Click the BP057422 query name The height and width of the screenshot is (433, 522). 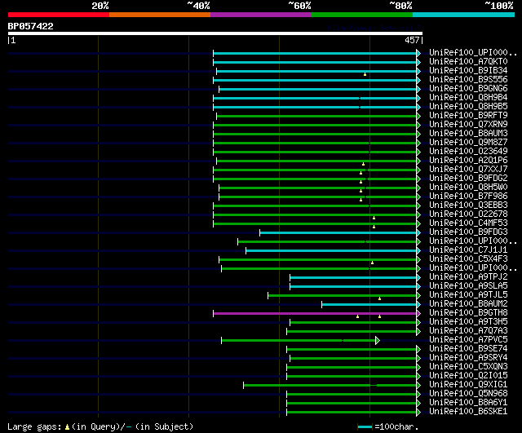[x=30, y=26]
